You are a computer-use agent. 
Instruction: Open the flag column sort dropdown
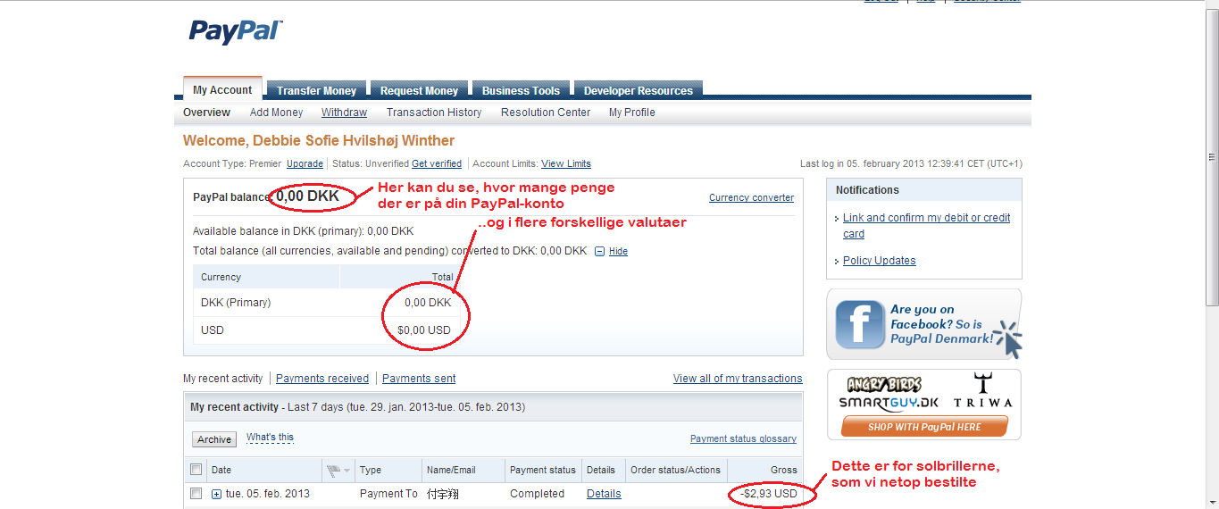click(x=346, y=471)
